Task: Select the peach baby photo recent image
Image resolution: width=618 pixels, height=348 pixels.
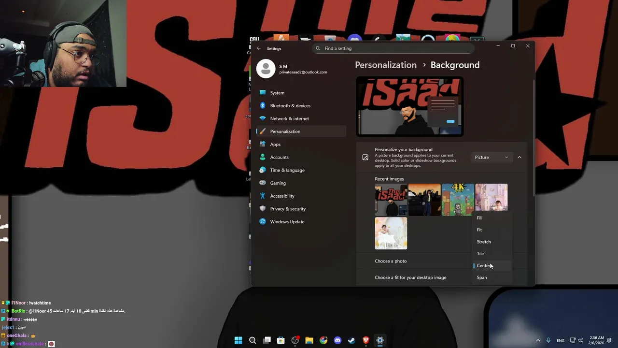Action: tap(391, 233)
